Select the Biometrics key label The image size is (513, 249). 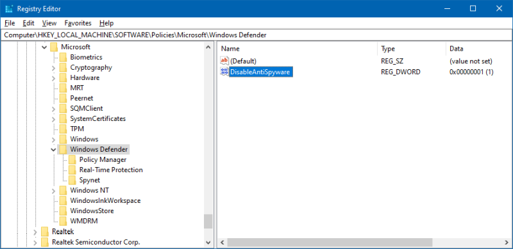pyautogui.click(x=86, y=57)
